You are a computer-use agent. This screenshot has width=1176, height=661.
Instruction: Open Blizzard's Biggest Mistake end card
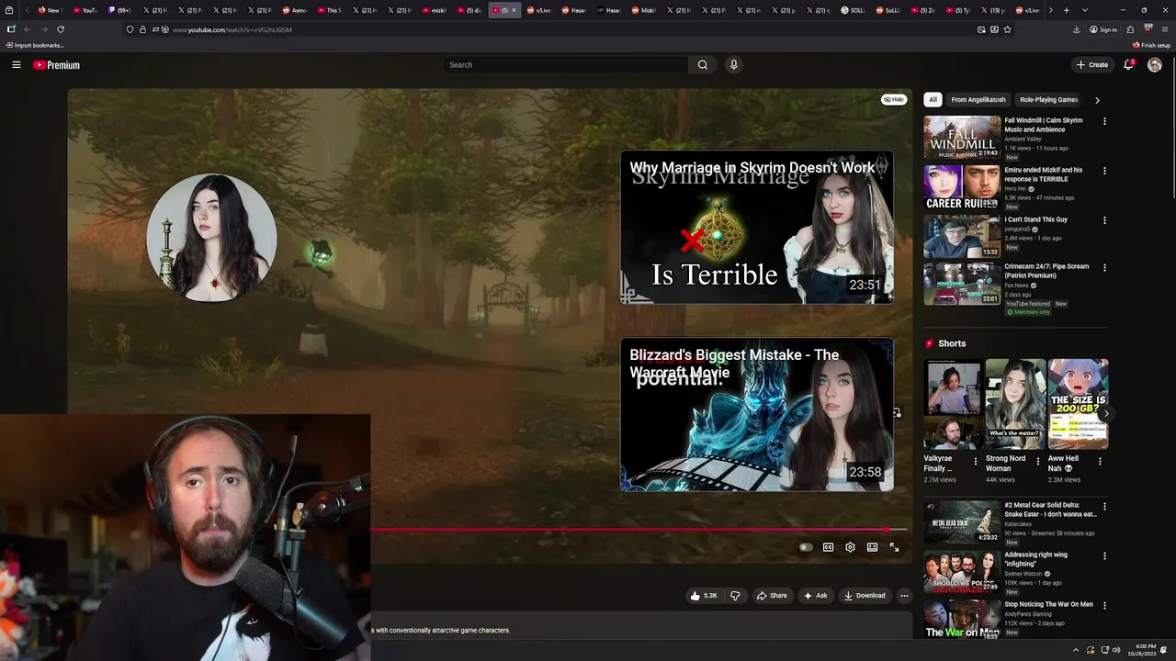coord(756,414)
